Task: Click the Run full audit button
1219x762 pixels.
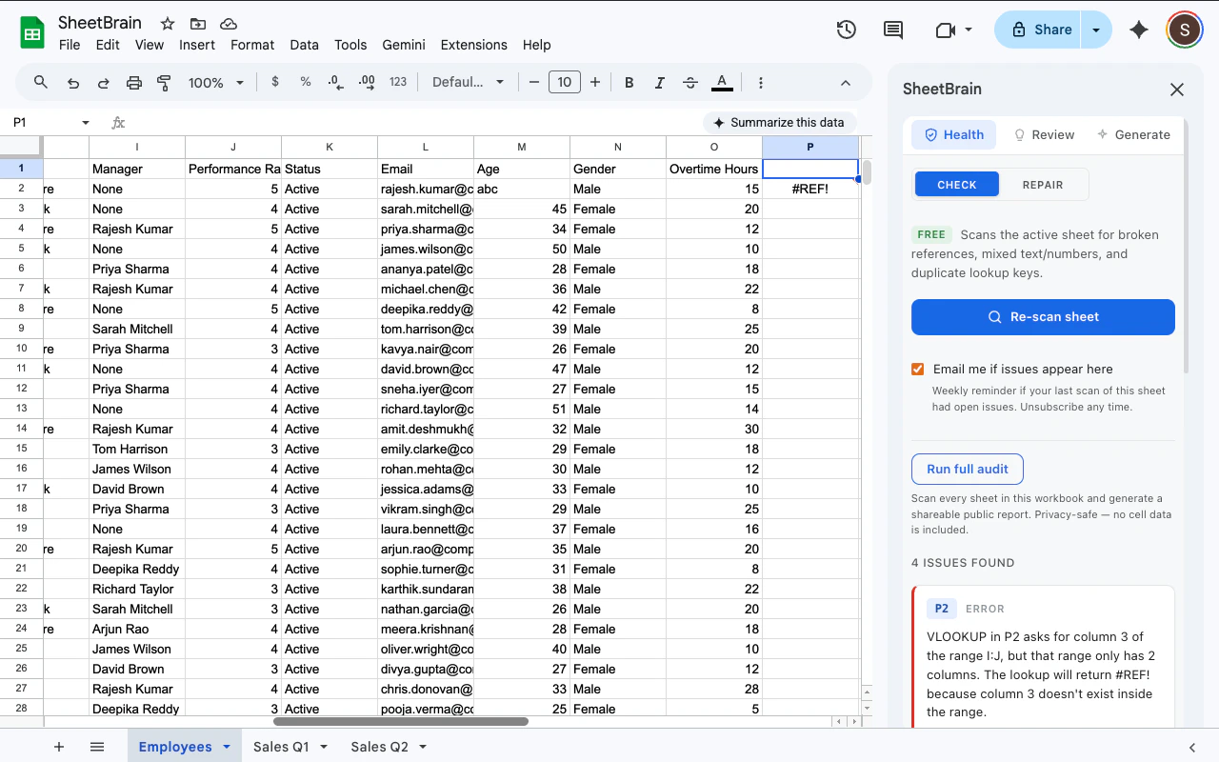Action: (968, 470)
